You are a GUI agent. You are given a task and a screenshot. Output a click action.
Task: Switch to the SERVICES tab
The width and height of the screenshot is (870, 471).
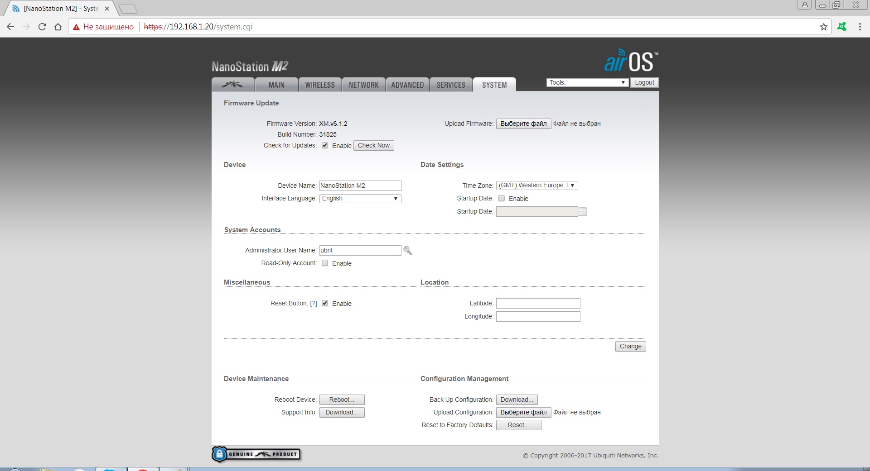tap(451, 85)
